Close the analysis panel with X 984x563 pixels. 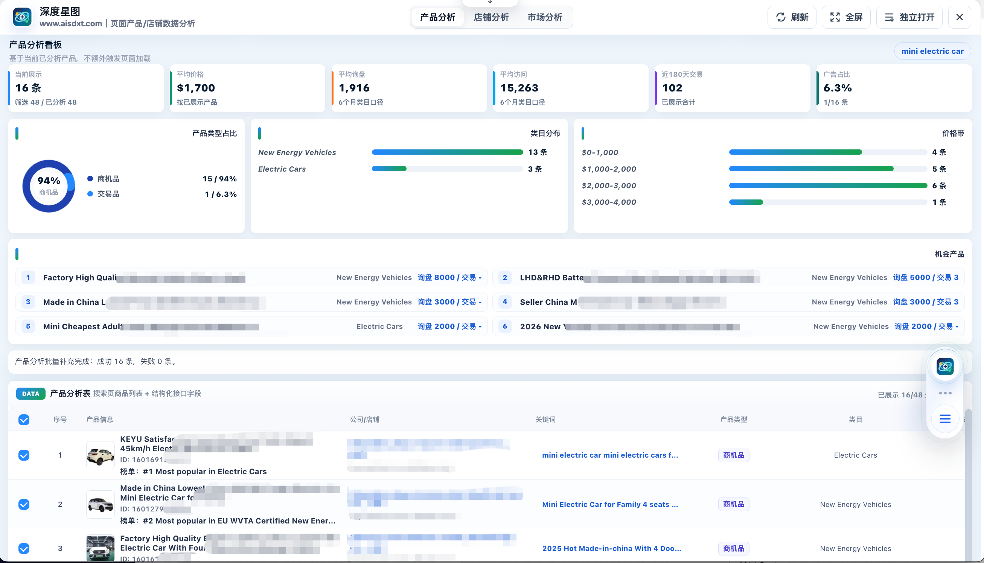pos(959,17)
